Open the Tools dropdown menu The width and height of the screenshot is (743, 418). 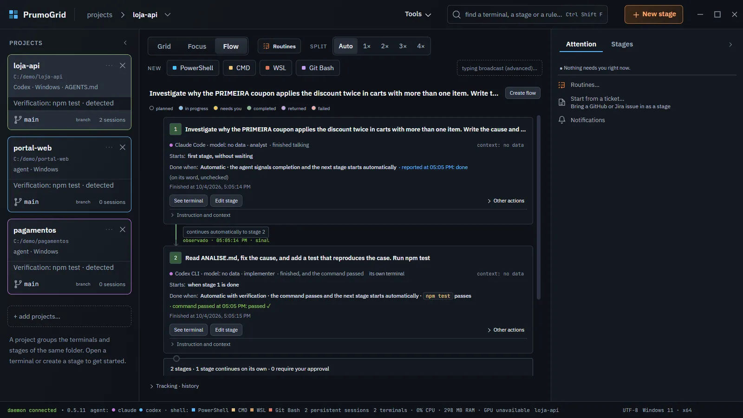(x=418, y=14)
